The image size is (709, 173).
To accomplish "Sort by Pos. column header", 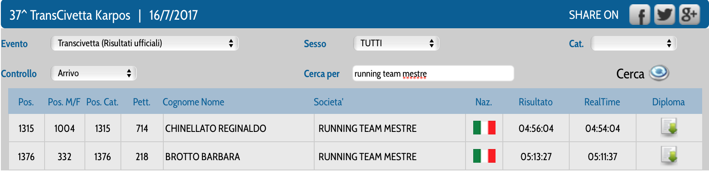I will [26, 102].
